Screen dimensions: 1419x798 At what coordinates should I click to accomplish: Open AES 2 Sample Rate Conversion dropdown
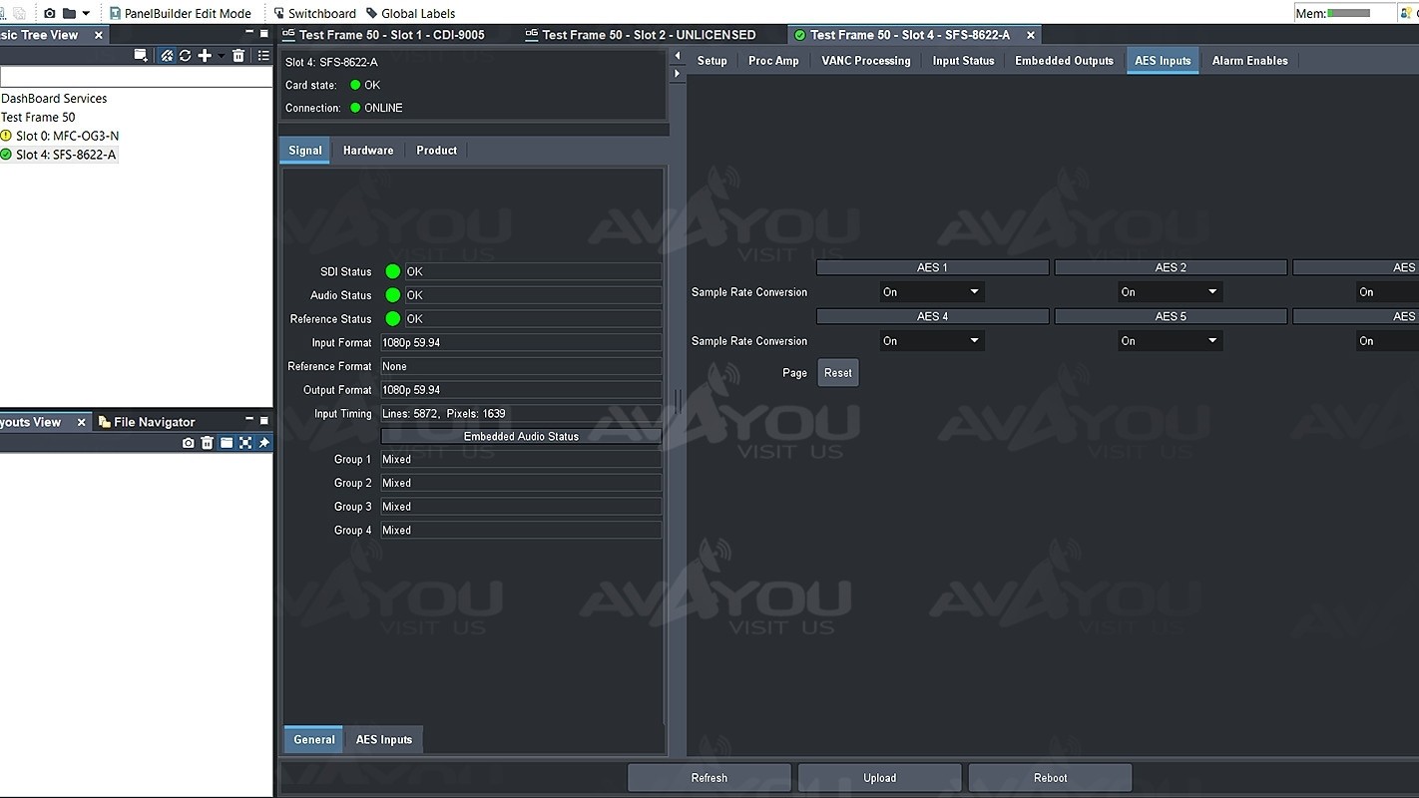coord(1170,292)
